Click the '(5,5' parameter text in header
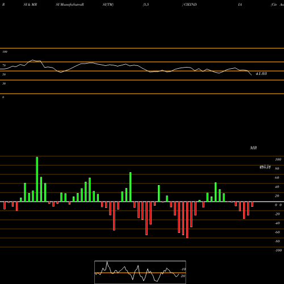The width and height of the screenshot is (284, 284). (146, 5)
